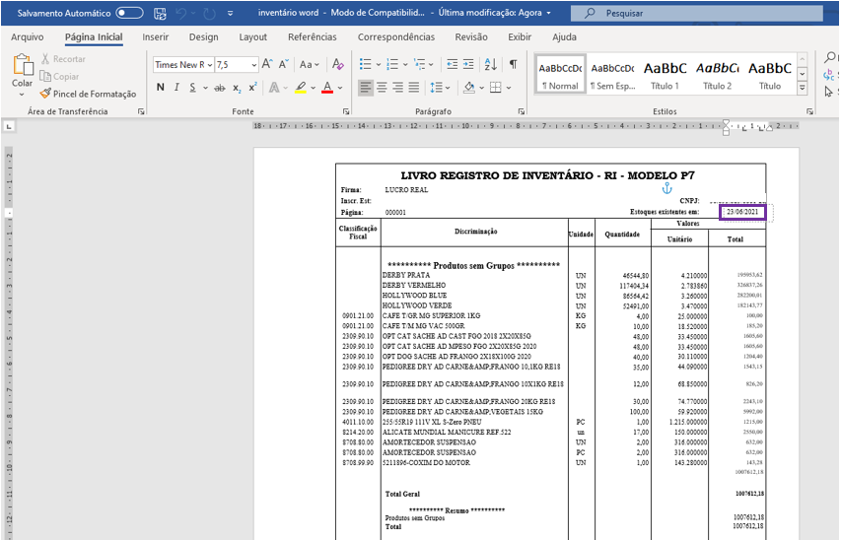Decrease font size with shrink icon
Image resolution: width=841 pixels, height=540 pixels.
click(x=284, y=65)
